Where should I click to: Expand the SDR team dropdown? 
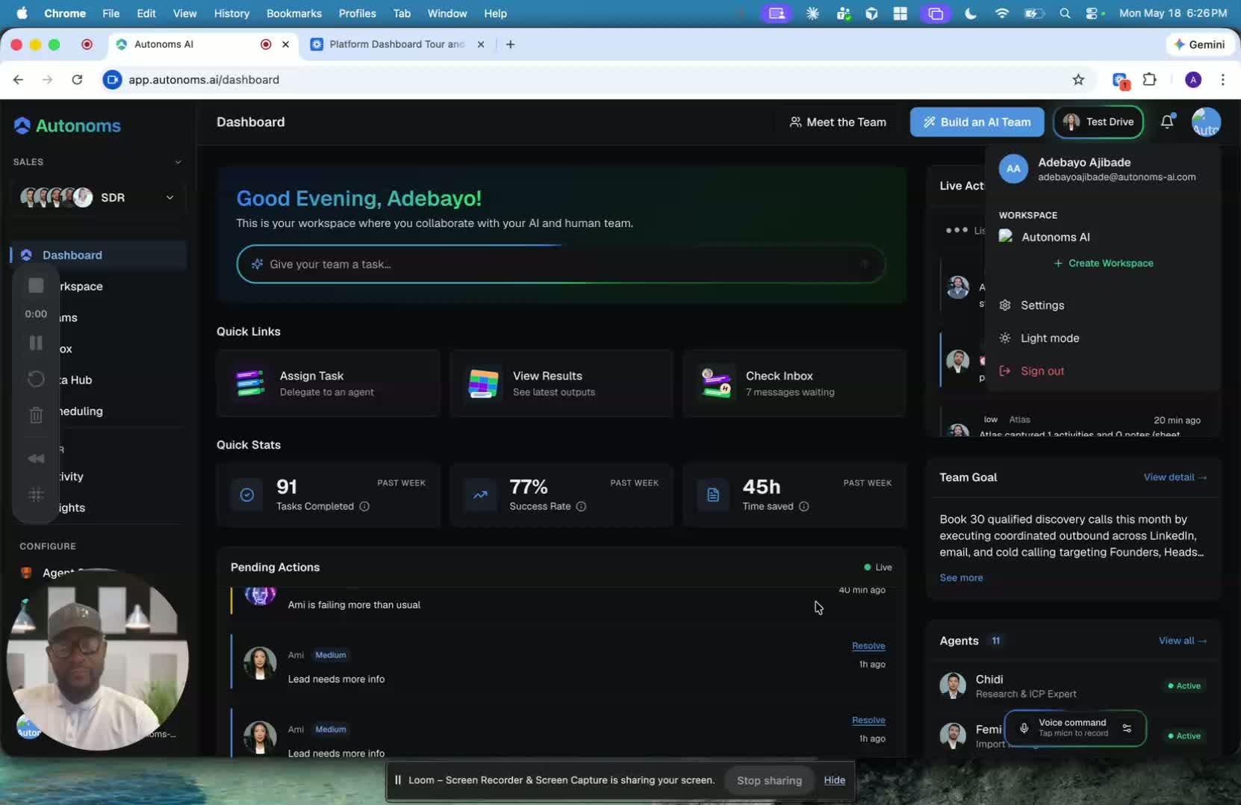click(169, 197)
